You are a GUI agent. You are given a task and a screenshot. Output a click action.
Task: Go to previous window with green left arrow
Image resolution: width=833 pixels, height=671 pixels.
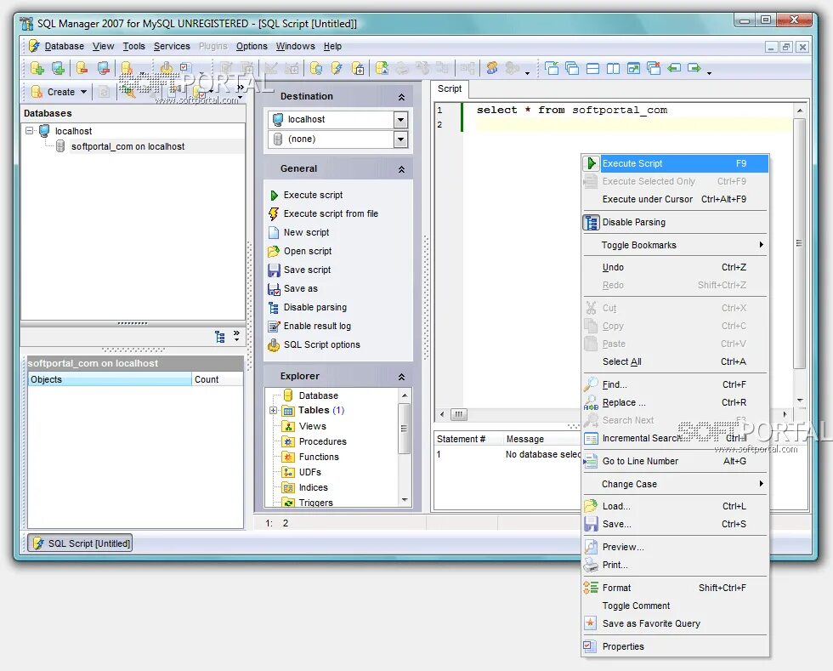click(x=674, y=68)
